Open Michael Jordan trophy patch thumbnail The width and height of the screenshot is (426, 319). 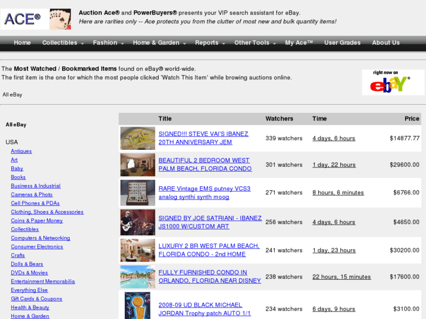pyautogui.click(x=138, y=306)
